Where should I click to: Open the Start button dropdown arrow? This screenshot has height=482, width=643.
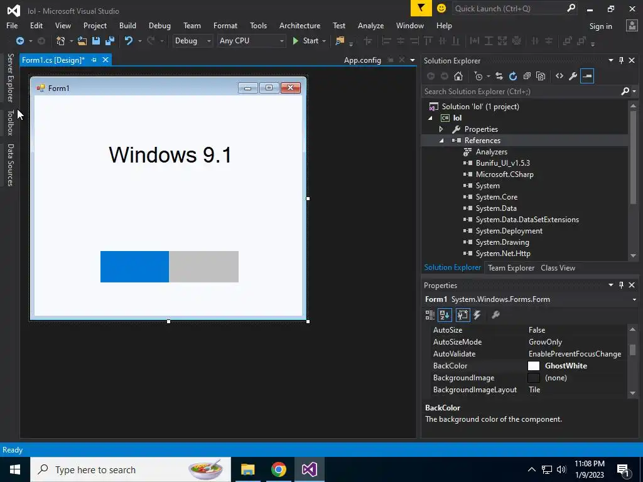coord(324,41)
